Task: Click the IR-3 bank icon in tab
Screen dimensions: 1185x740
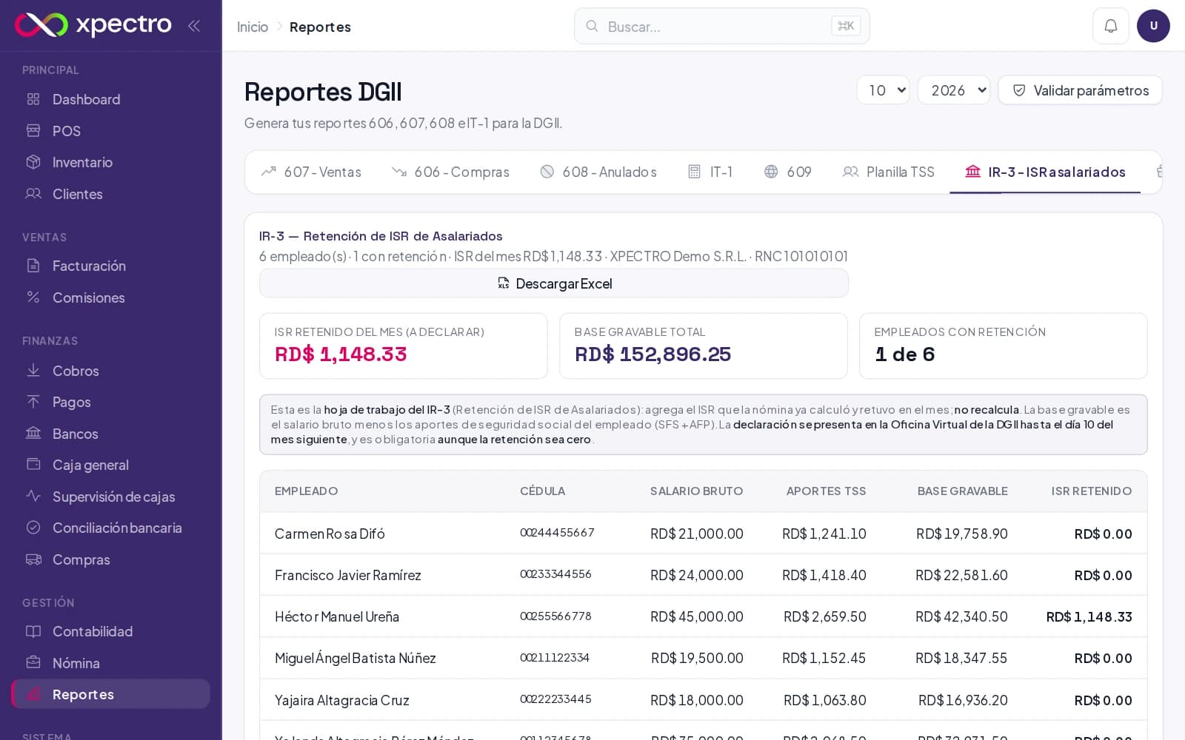Action: coord(972,172)
